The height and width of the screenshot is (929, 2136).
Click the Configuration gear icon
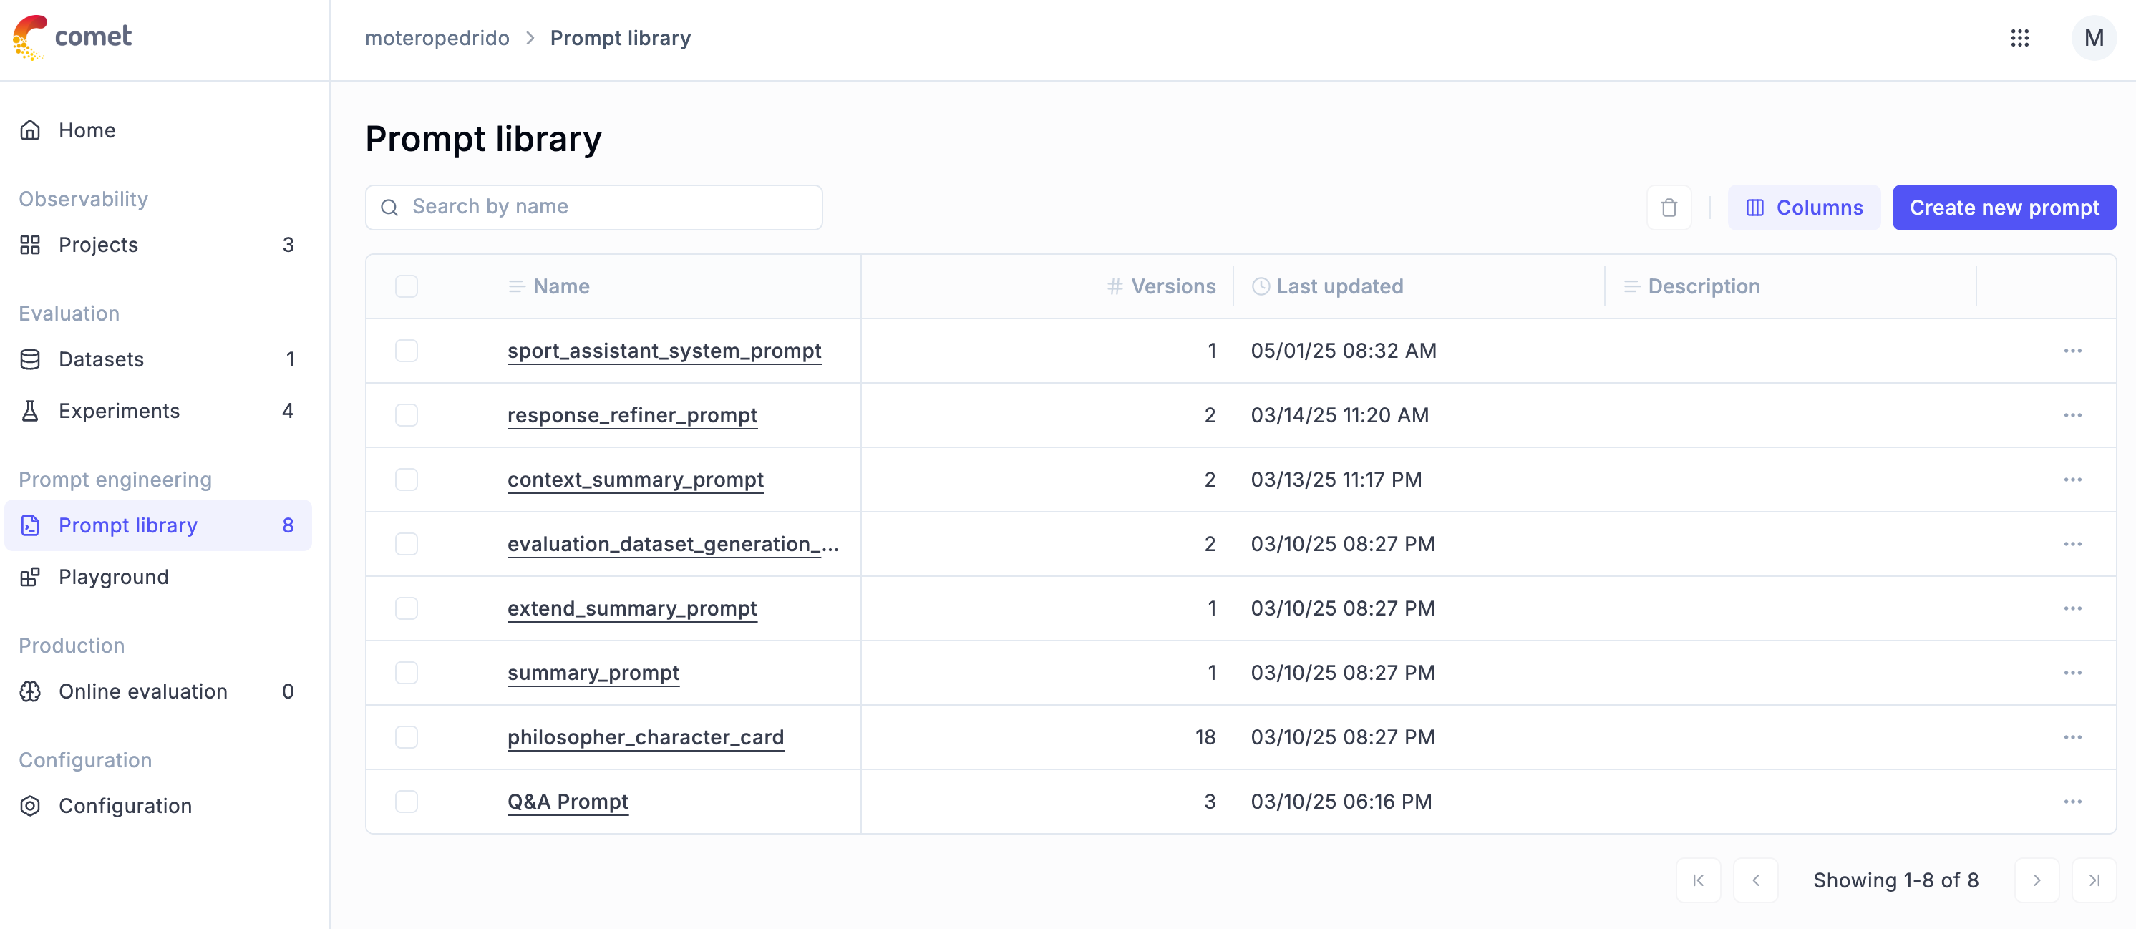[x=30, y=805]
